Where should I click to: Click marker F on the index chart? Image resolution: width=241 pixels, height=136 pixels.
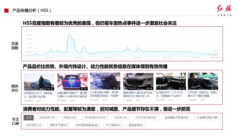coord(109,50)
